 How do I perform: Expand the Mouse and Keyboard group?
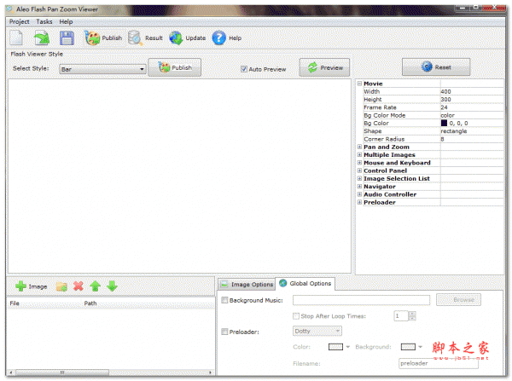click(359, 163)
